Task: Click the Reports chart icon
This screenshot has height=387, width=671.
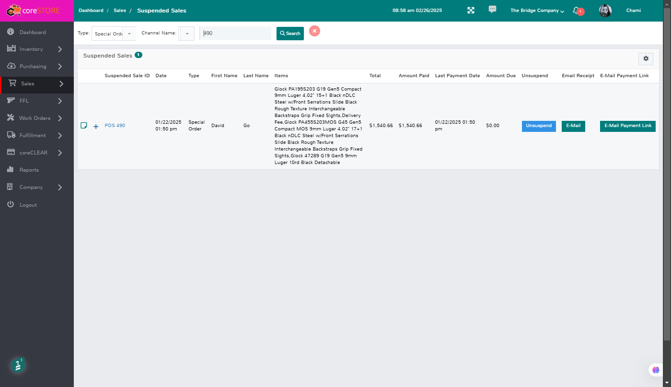Action: pyautogui.click(x=11, y=170)
